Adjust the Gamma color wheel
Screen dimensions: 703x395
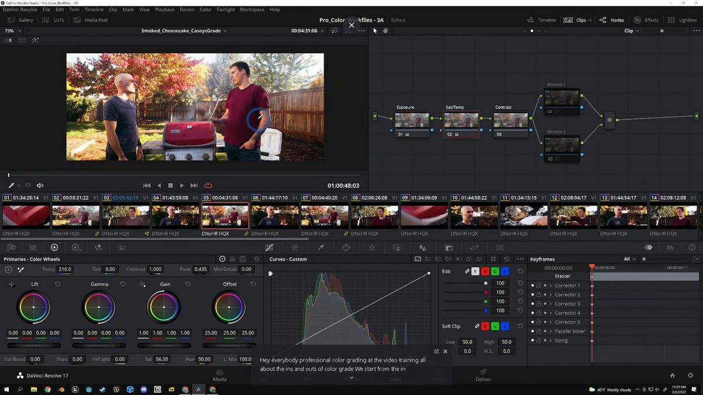pyautogui.click(x=99, y=307)
